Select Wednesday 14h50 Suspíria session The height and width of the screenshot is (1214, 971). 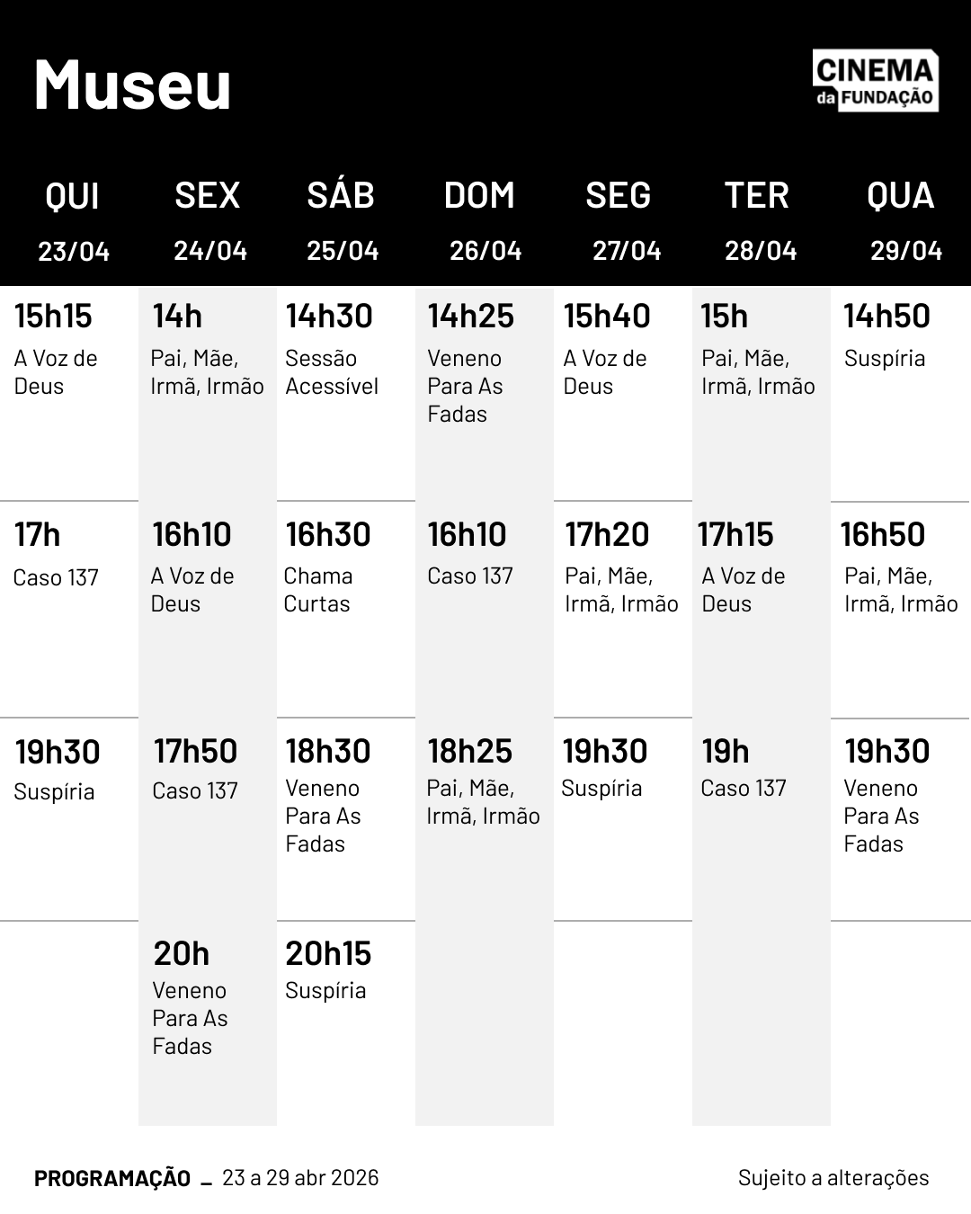pos(886,335)
